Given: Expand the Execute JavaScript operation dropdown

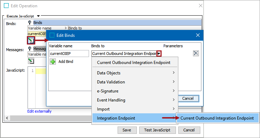Looking at the screenshot, I should pyautogui.click(x=38, y=16).
